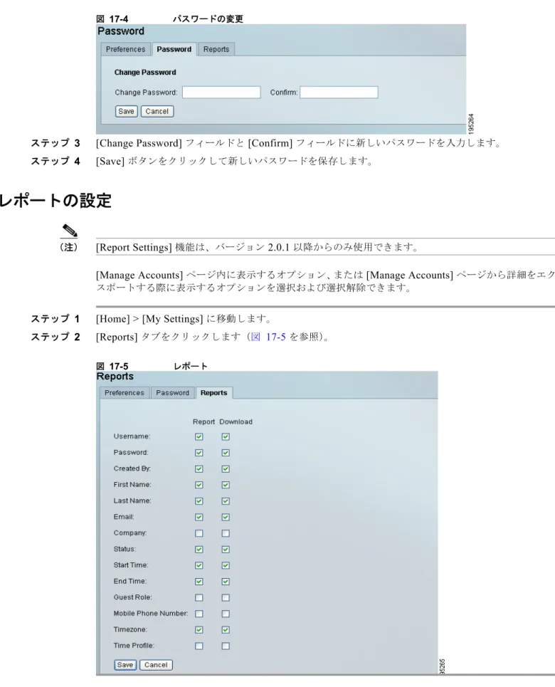Toggle End Time Report checkbox

pyautogui.click(x=199, y=582)
